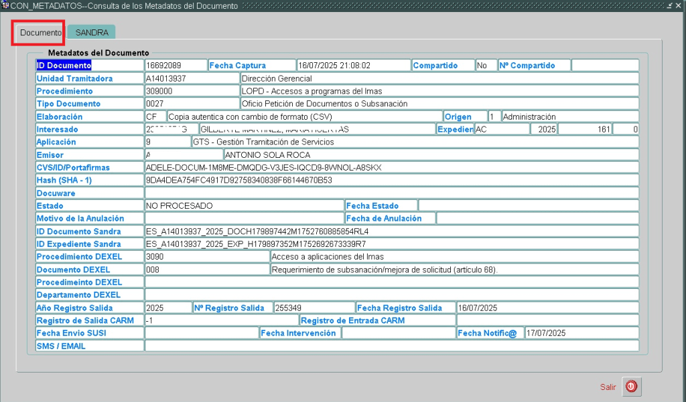
Task: Minimize the CON_METADATOS window
Action: coord(671,5)
